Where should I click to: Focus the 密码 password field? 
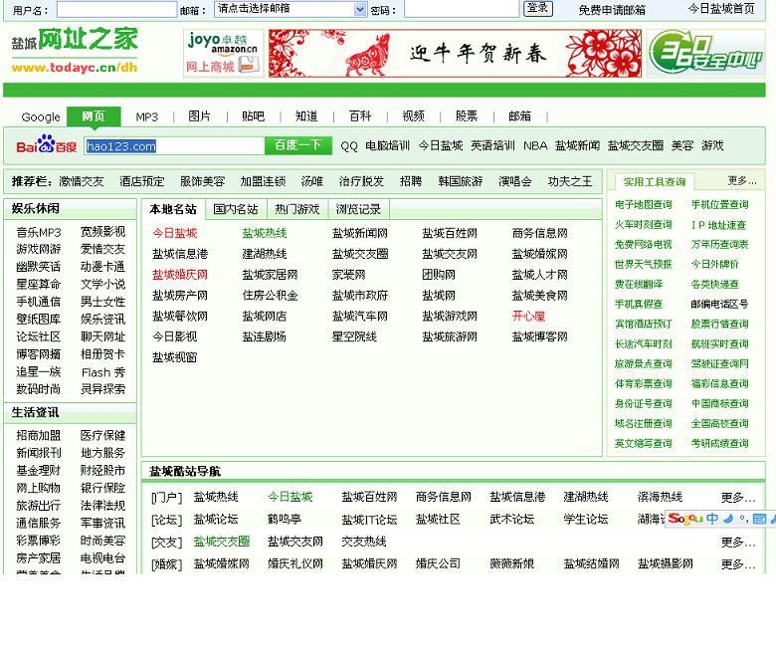pos(462,9)
